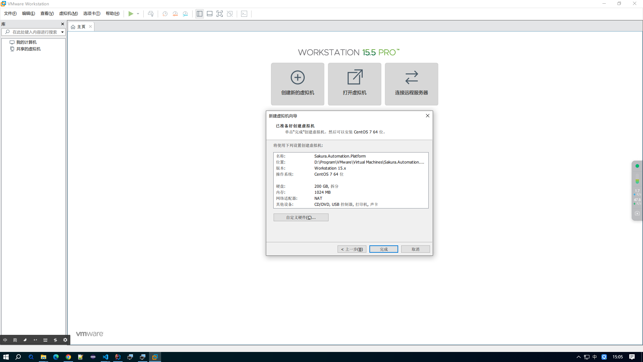This screenshot has height=362, width=643.
Task: Open 选项卡(T) menu
Action: pos(92,13)
